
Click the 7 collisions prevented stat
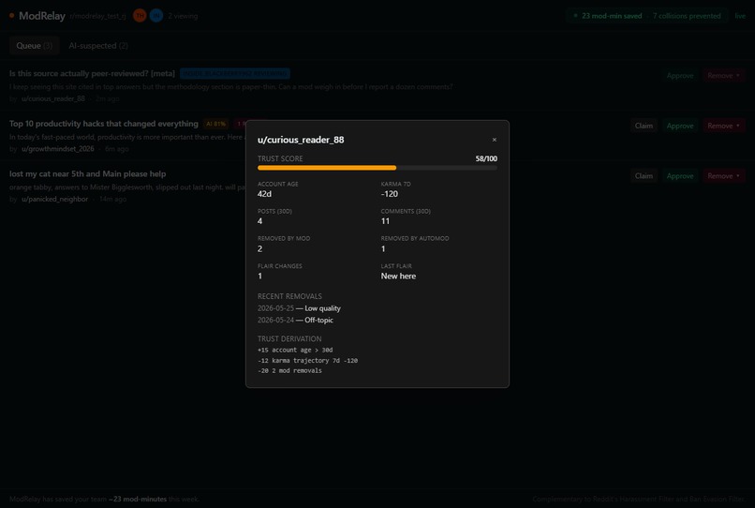tap(687, 16)
